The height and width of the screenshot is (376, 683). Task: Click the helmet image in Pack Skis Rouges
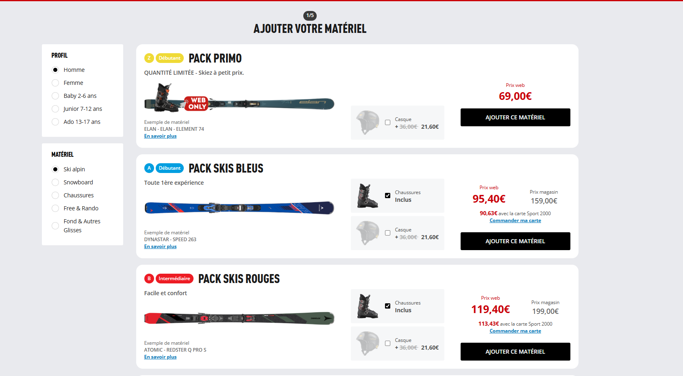368,343
